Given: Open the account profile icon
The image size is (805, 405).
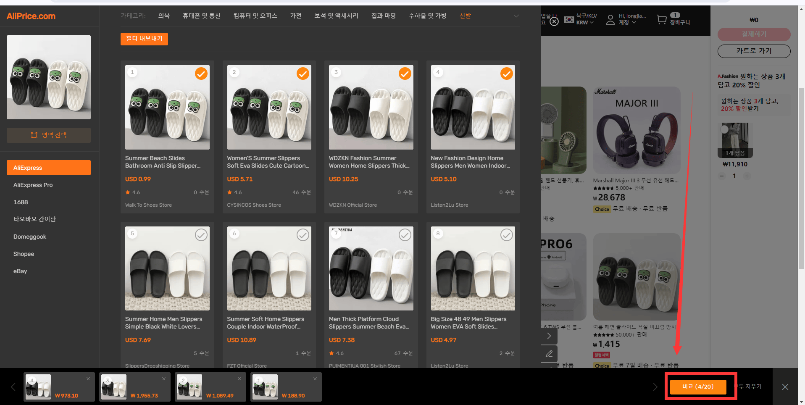Looking at the screenshot, I should click(610, 19).
